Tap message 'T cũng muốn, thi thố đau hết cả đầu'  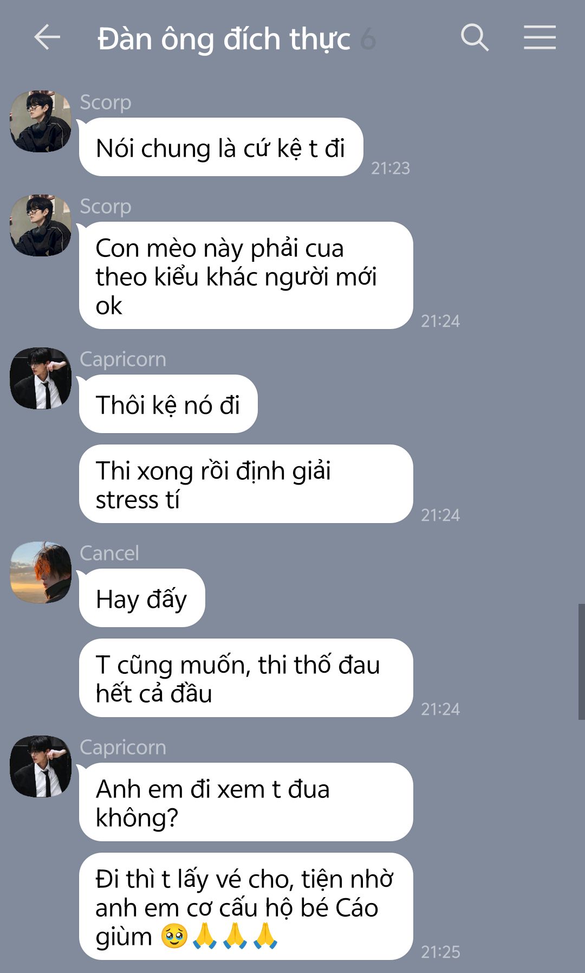[246, 678]
